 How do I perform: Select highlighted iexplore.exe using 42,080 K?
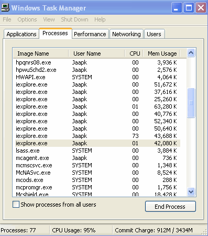pyautogui.click(x=97, y=143)
